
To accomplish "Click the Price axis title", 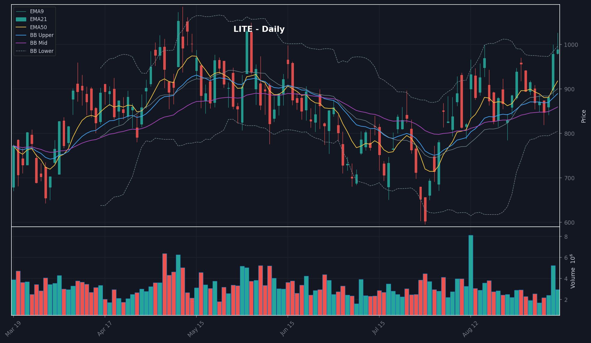I will click(583, 116).
